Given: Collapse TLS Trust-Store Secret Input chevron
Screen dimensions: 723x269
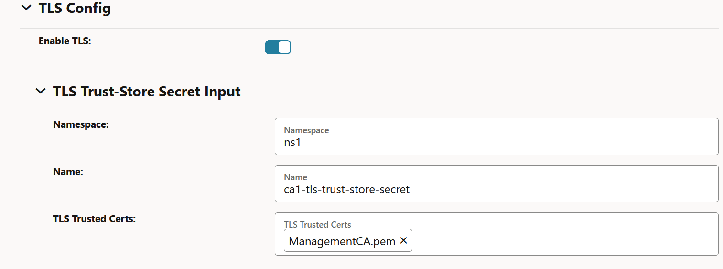Looking at the screenshot, I should point(41,91).
